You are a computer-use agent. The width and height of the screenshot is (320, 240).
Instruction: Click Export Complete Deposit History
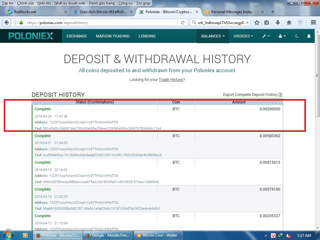click(x=250, y=95)
